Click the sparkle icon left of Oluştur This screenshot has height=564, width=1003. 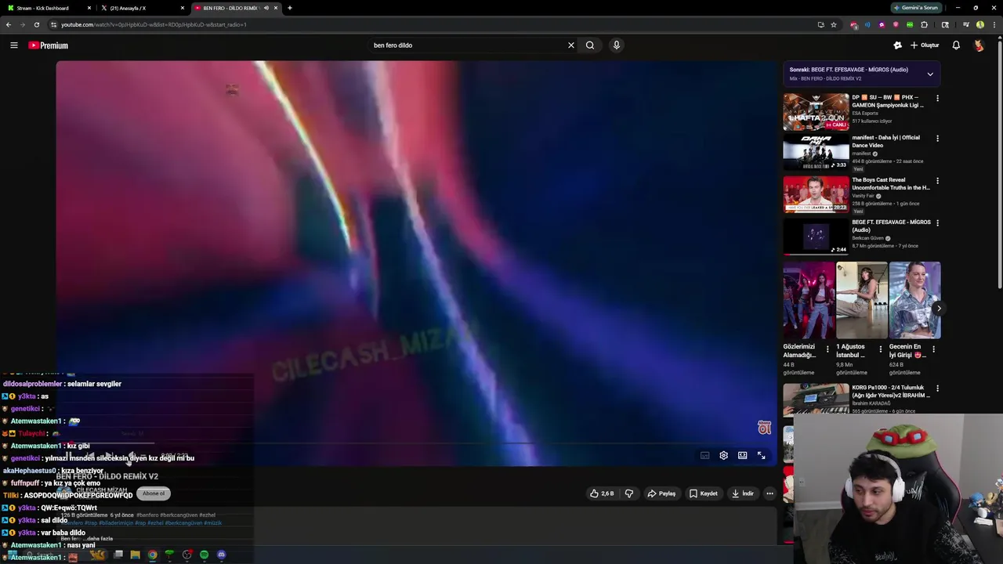point(897,45)
